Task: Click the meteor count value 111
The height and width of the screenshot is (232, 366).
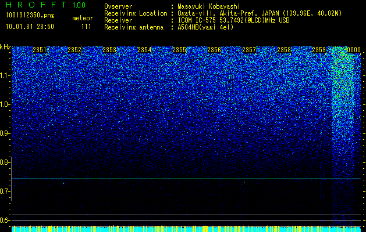Action: point(86,27)
